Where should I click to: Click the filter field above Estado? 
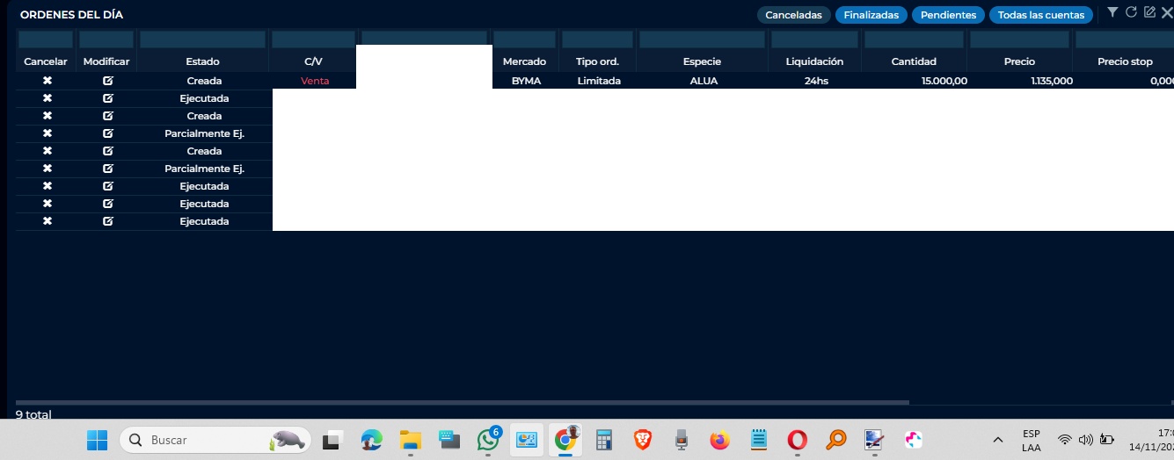click(202, 40)
